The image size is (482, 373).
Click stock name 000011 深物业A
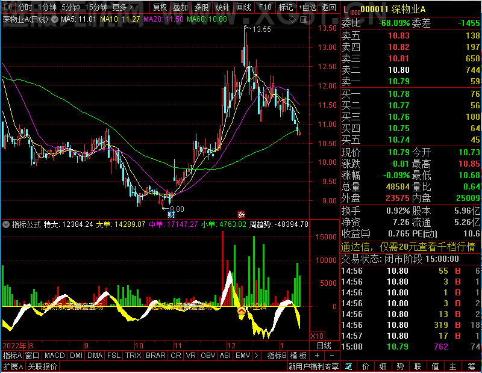pyautogui.click(x=393, y=10)
